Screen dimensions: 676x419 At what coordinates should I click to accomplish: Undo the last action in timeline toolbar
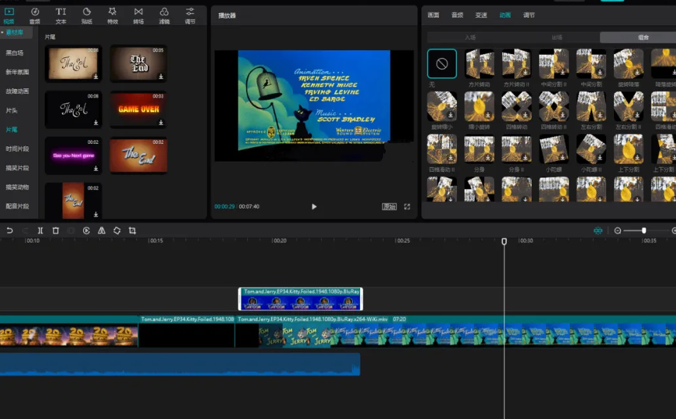(9, 231)
